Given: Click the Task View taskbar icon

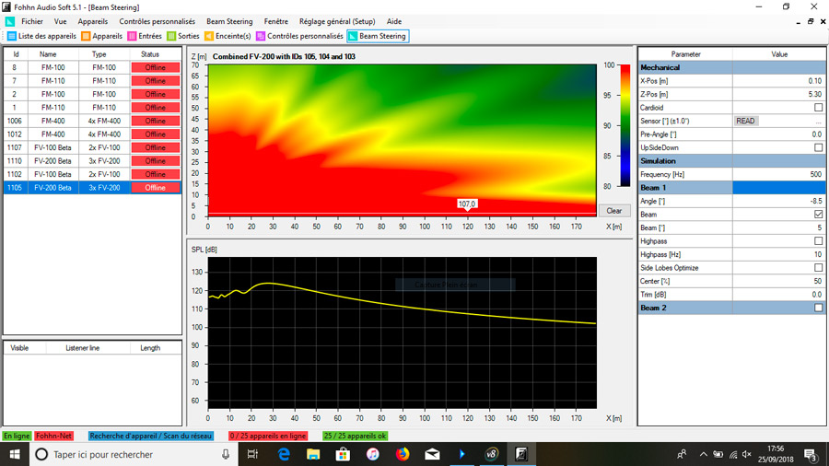Looking at the screenshot, I should click(252, 454).
